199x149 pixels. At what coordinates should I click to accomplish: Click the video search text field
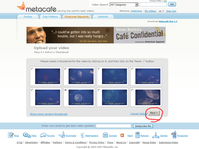(153, 5)
